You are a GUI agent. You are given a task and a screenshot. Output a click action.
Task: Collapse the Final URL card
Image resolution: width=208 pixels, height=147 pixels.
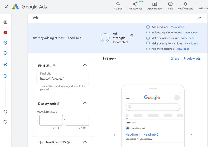click(x=85, y=65)
